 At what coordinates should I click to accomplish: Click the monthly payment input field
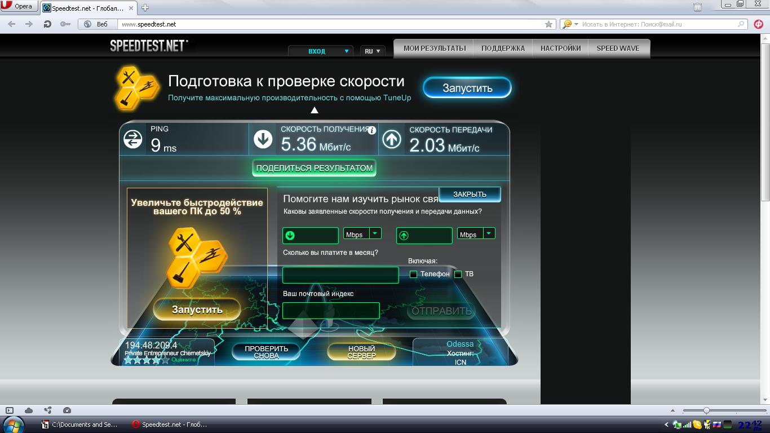(340, 275)
